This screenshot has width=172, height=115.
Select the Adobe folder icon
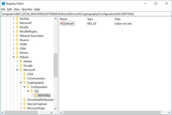click(21, 61)
